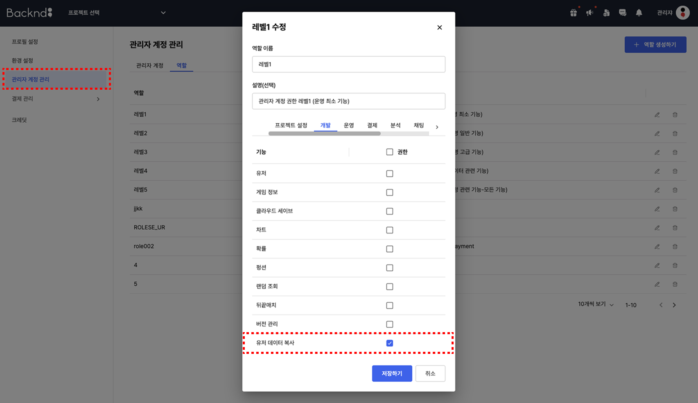Open the gift events icon
This screenshot has height=403, width=698.
573,13
